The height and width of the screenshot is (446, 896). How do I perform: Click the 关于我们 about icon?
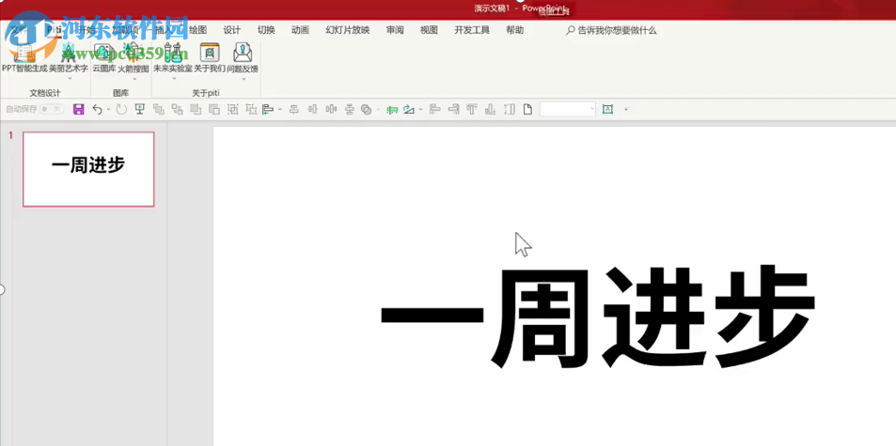(x=210, y=57)
